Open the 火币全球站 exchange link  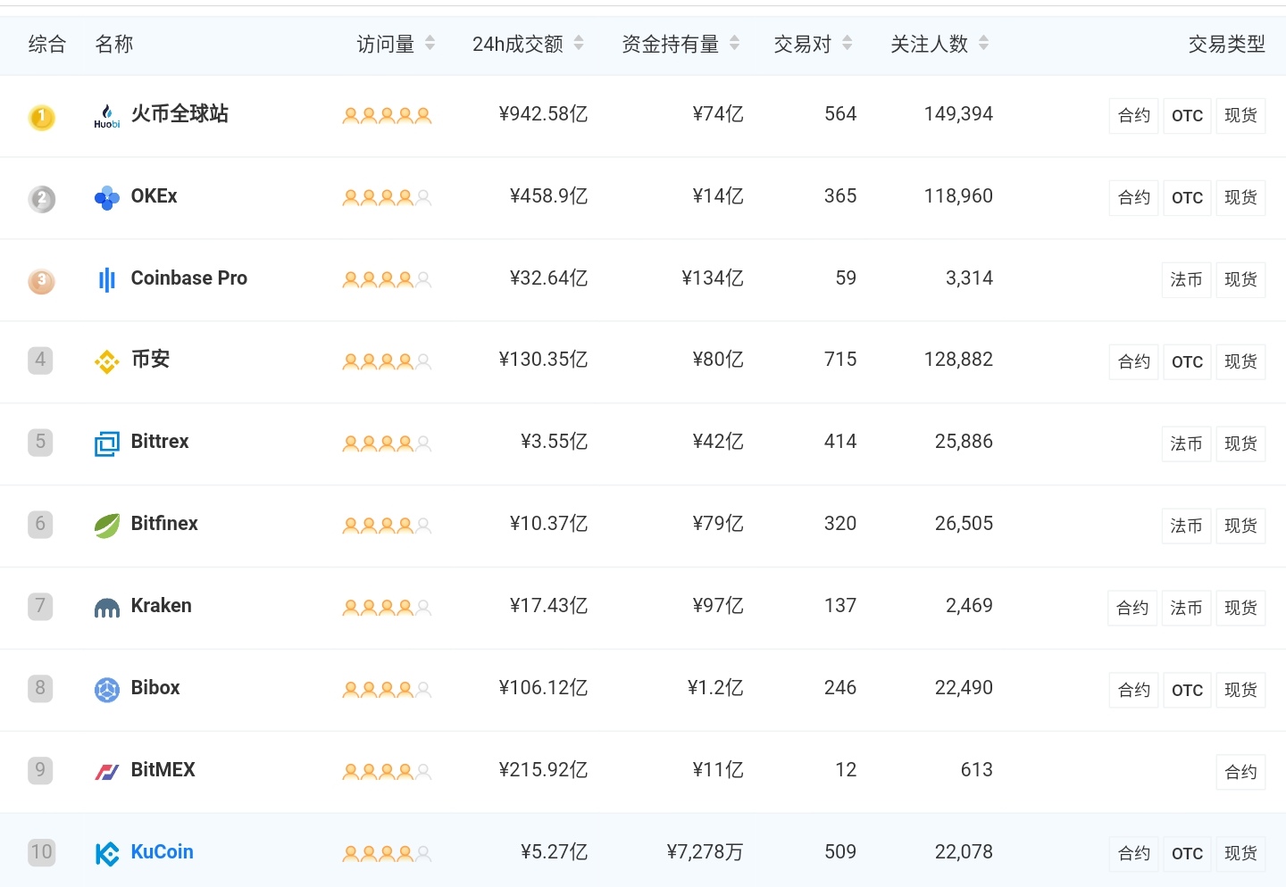(180, 113)
